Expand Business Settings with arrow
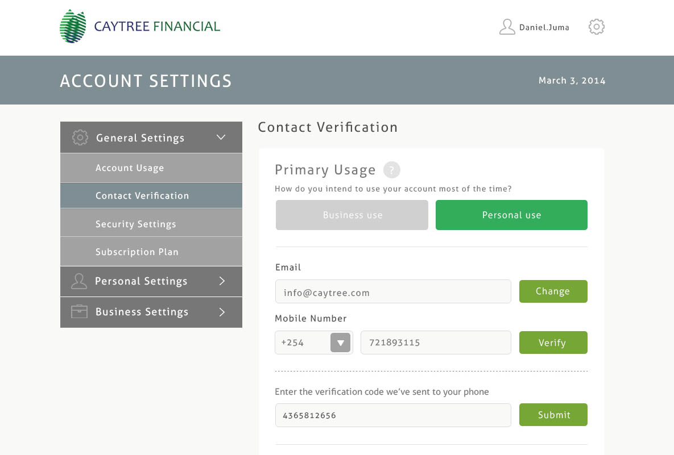674x455 pixels. click(x=222, y=312)
